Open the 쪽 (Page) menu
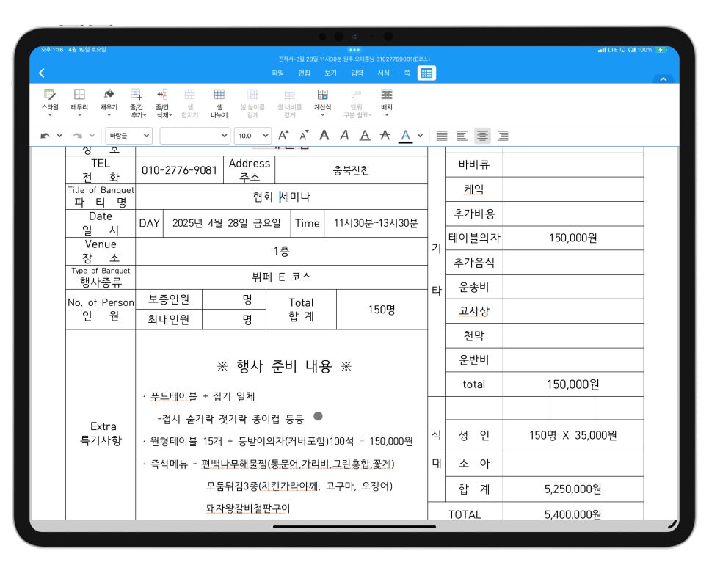Screen dimensions: 709x576 point(407,73)
